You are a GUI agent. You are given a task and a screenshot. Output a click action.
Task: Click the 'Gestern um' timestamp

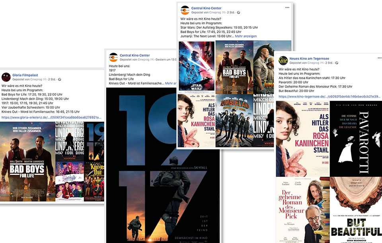point(166,59)
